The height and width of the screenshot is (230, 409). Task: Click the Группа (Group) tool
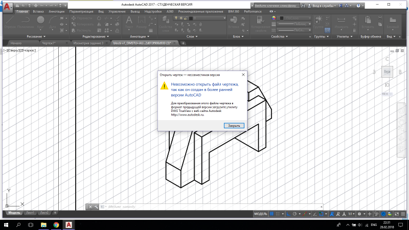pyautogui.click(x=318, y=22)
